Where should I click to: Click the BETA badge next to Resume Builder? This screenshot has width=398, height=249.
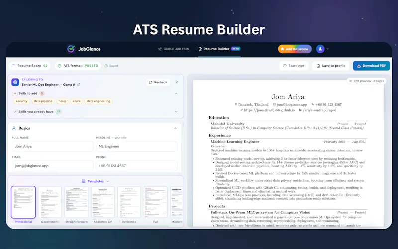coord(235,49)
